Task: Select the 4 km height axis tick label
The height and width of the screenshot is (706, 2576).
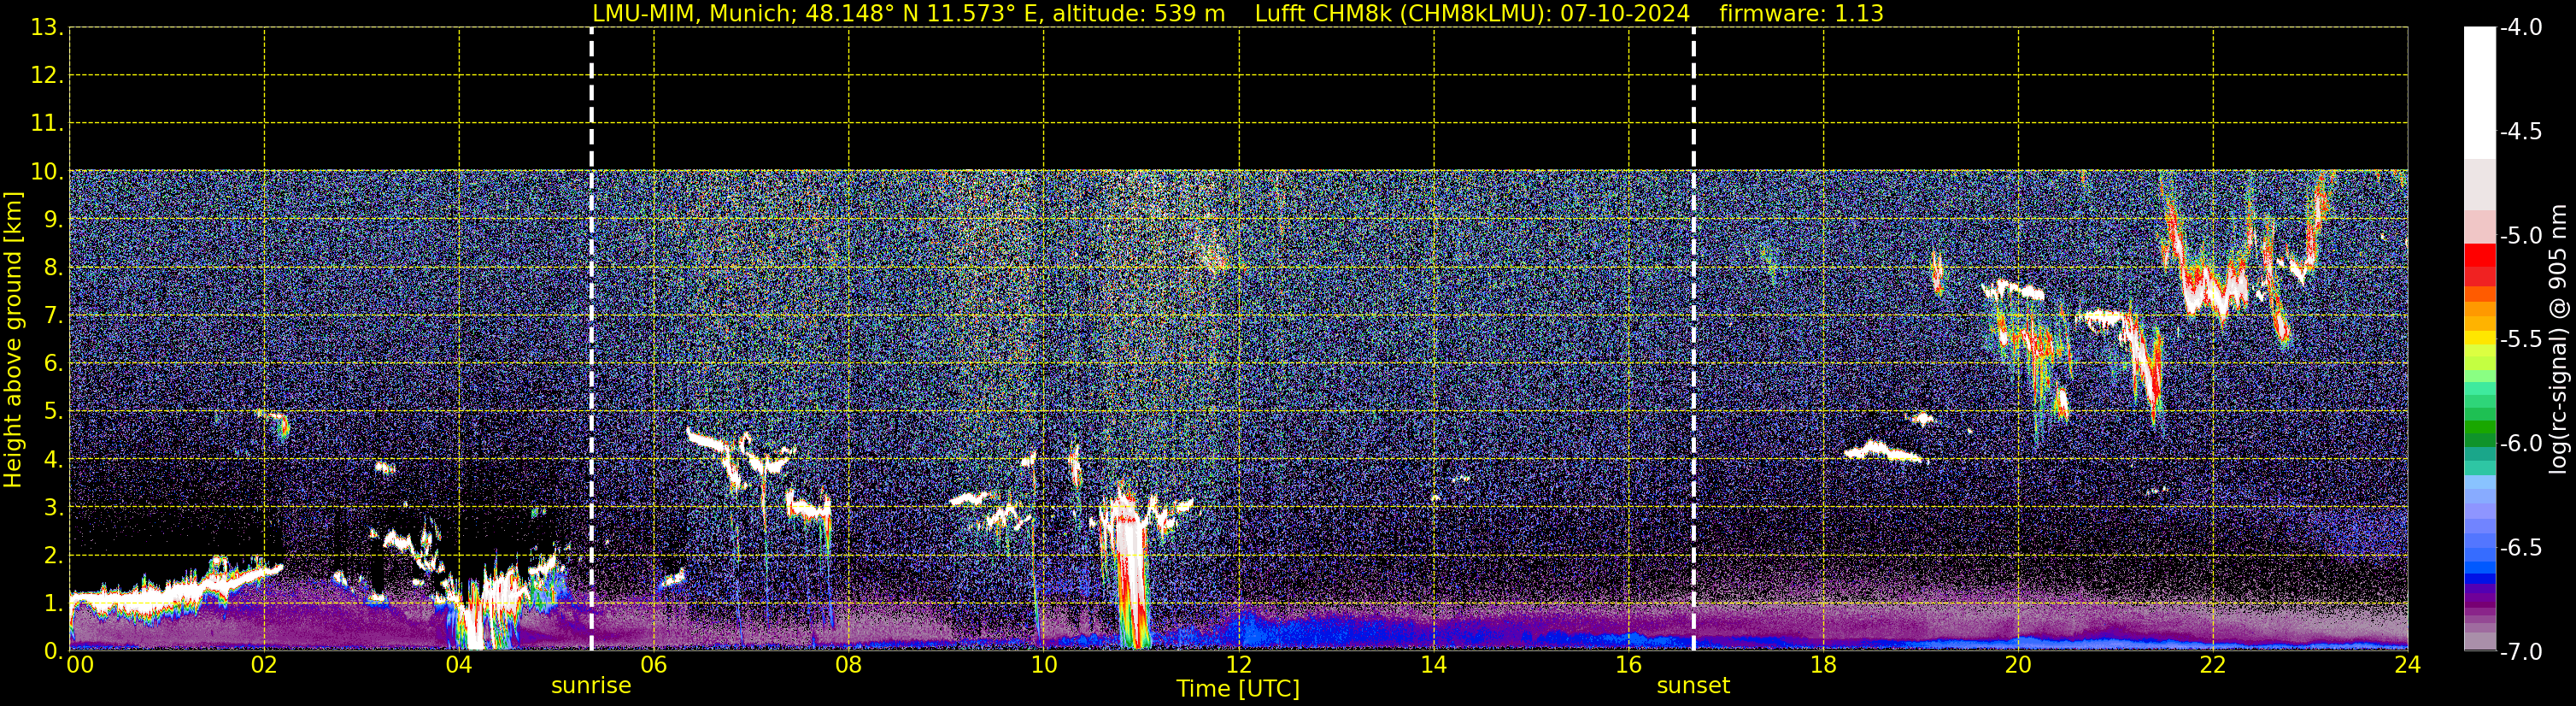Action: [x=53, y=460]
